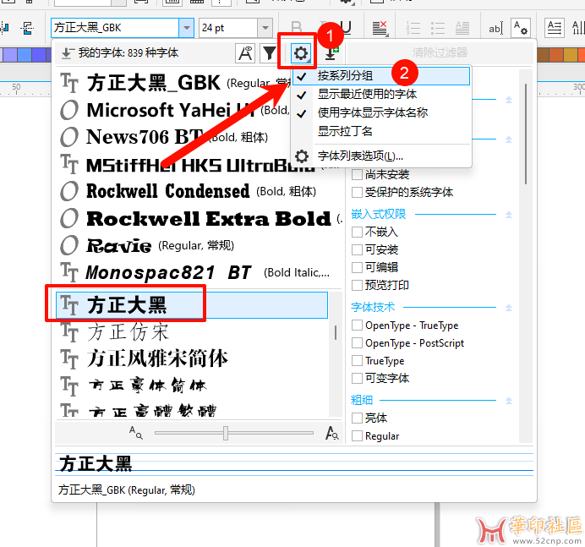The image size is (585, 547).
Task: Toggle Underline formatting in the text toolbar
Action: click(346, 27)
